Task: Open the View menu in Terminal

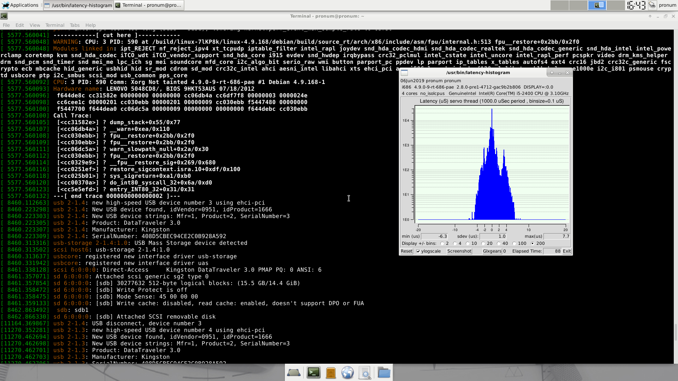Action: pyautogui.click(x=35, y=25)
